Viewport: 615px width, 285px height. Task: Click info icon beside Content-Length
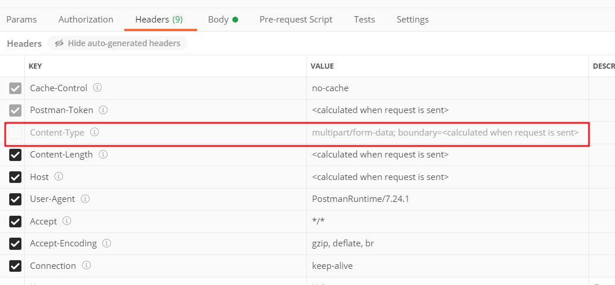(x=103, y=155)
